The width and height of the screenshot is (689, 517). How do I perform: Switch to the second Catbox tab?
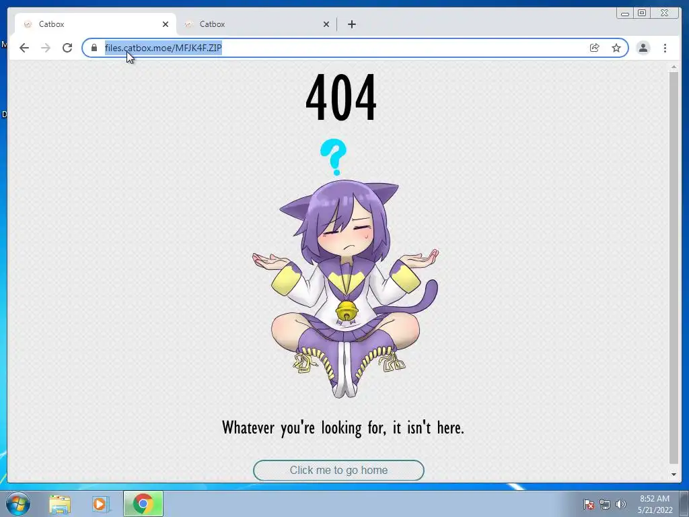point(255,24)
